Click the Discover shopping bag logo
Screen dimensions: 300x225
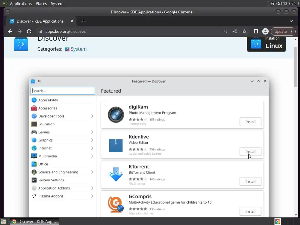(x=21, y=44)
